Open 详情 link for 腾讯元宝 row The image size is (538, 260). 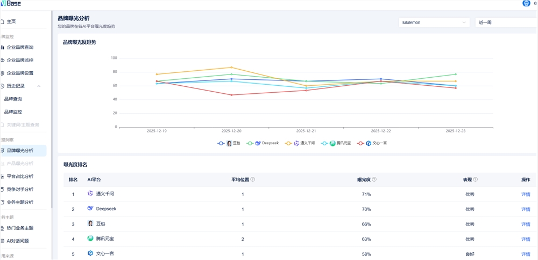(526, 239)
